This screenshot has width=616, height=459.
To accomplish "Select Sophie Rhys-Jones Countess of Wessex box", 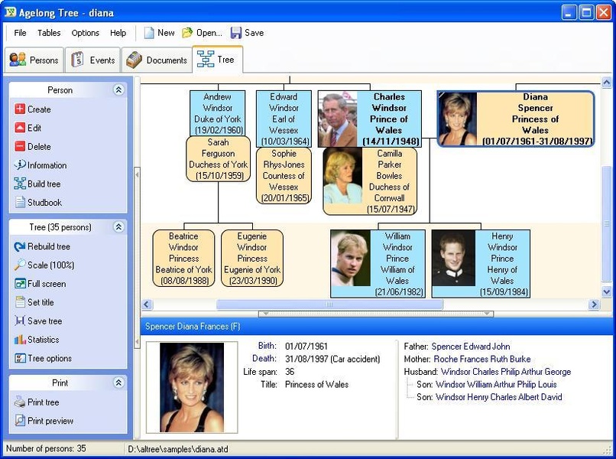I will click(284, 175).
